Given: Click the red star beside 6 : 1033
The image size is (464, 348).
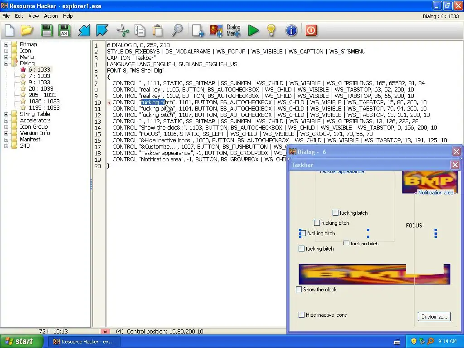Looking at the screenshot, I should click(23, 69).
